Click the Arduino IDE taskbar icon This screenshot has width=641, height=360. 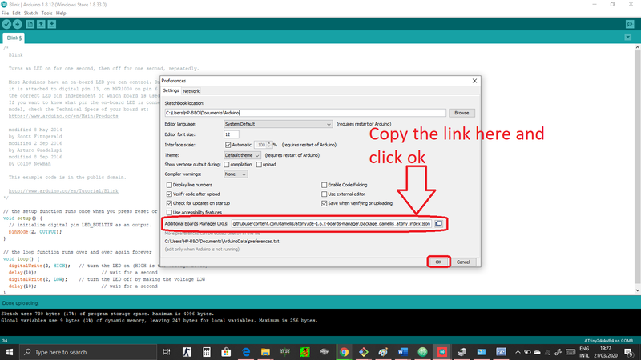[x=442, y=352]
